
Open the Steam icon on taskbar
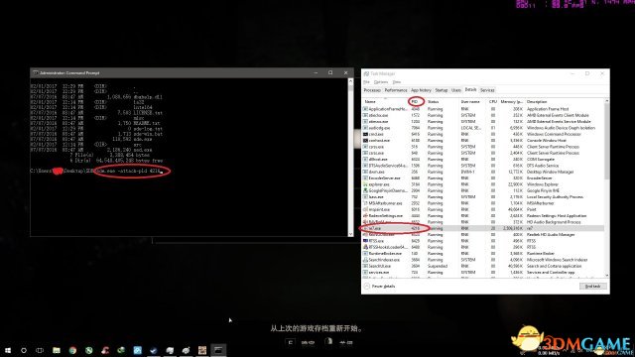(186, 350)
